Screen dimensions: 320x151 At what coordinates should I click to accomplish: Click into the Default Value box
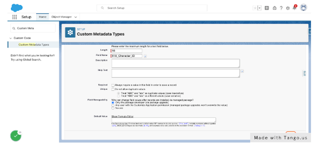(164, 120)
